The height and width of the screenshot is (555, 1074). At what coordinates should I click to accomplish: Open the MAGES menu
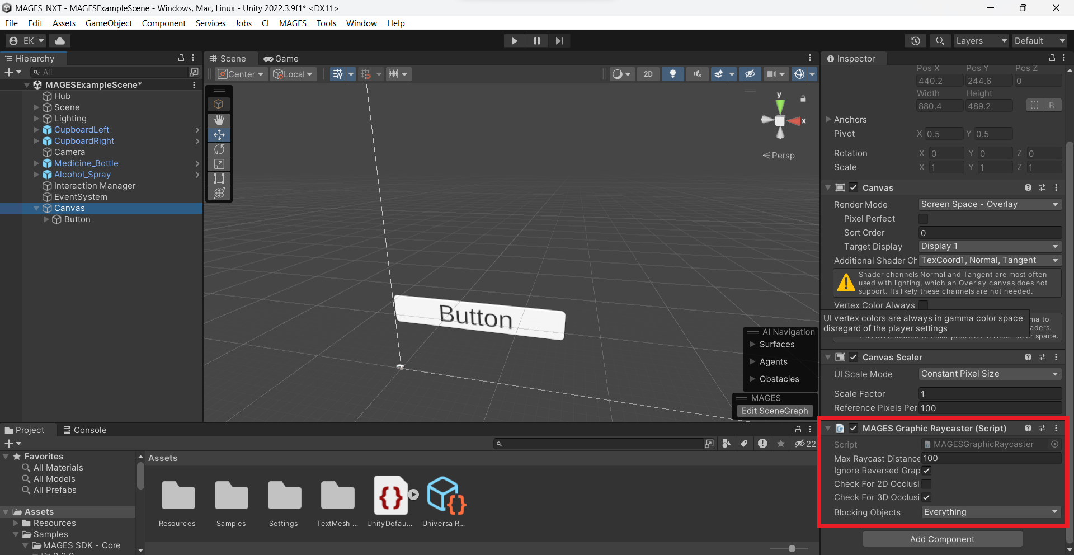point(293,23)
